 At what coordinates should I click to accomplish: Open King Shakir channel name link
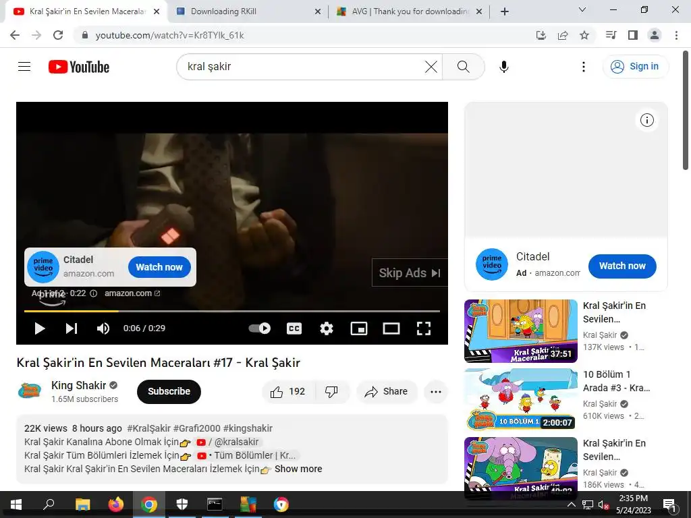coord(78,385)
